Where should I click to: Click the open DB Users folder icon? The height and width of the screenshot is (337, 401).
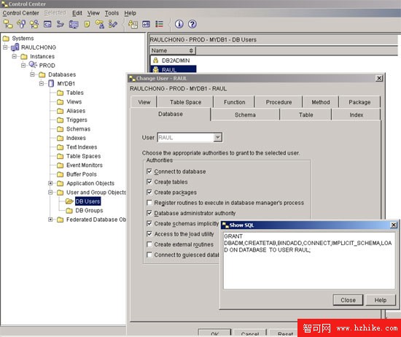[x=69, y=201]
